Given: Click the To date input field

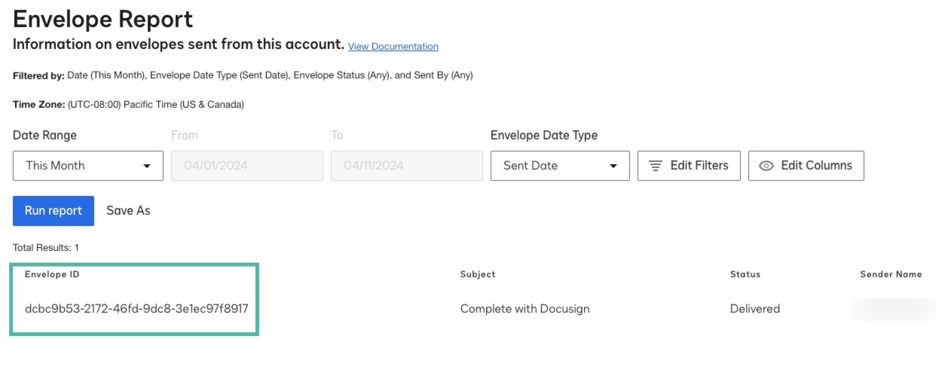Looking at the screenshot, I should [x=407, y=165].
